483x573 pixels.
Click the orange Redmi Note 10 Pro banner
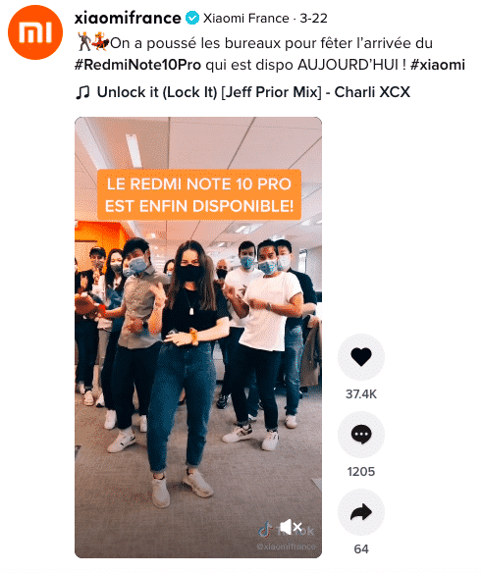click(x=199, y=195)
